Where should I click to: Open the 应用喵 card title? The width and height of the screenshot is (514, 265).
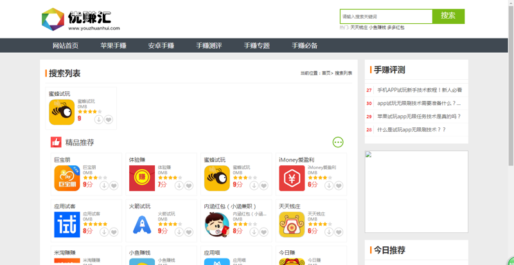[x=212, y=253]
